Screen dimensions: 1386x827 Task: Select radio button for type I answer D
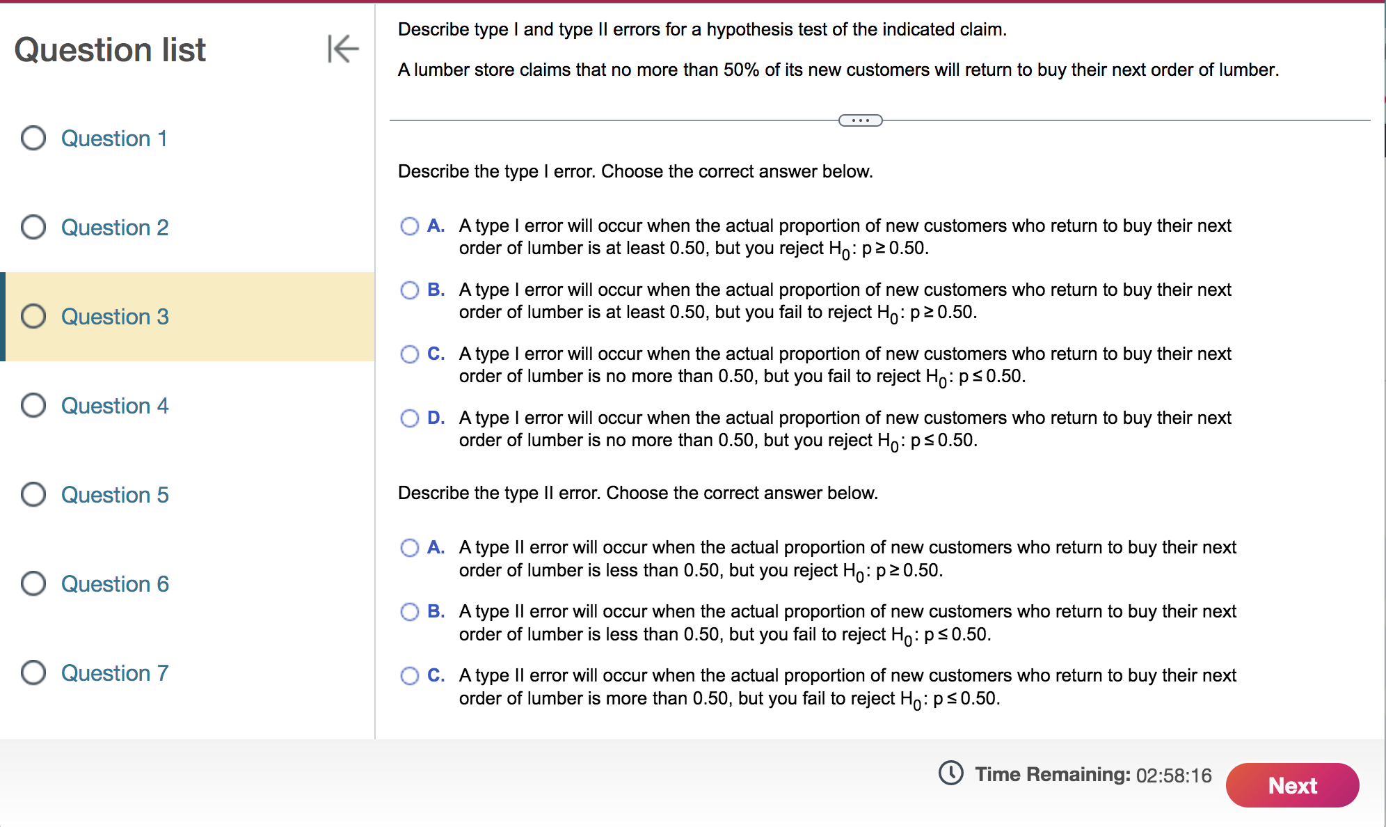point(410,418)
